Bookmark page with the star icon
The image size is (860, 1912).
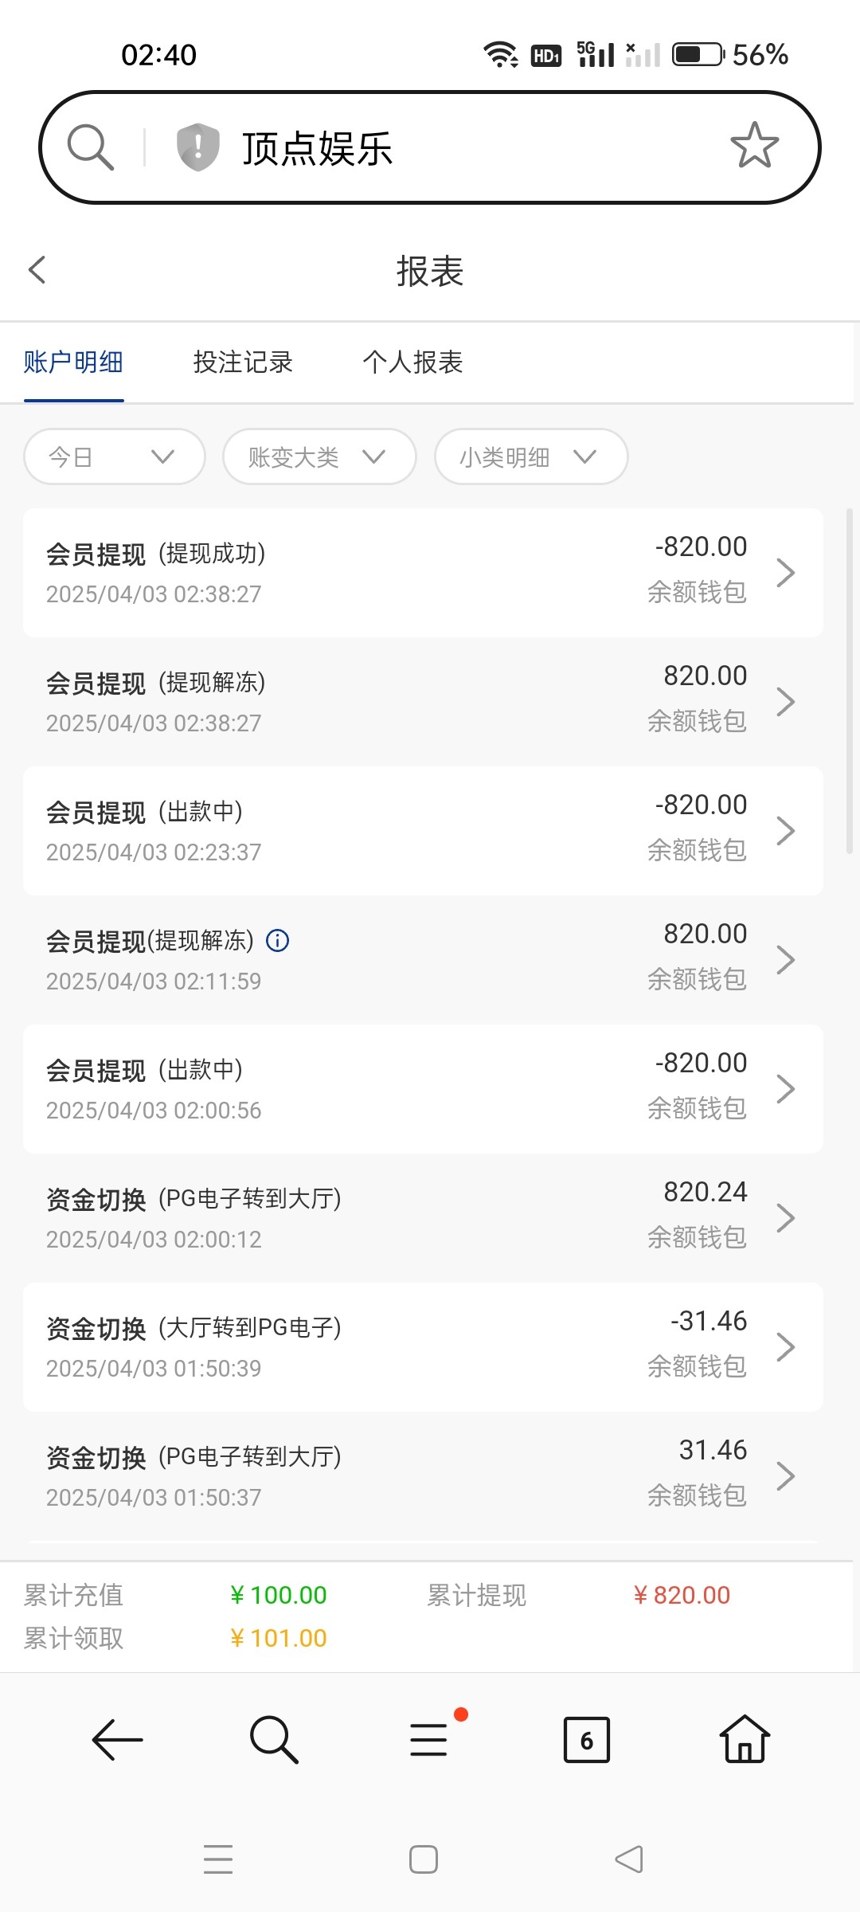(x=754, y=146)
